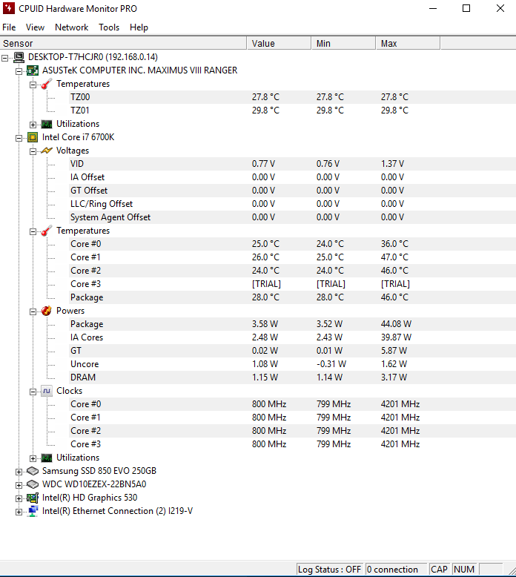Image resolution: width=516 pixels, height=577 pixels.
Task: Select the LLC/Ring Offset row
Action: click(292, 204)
